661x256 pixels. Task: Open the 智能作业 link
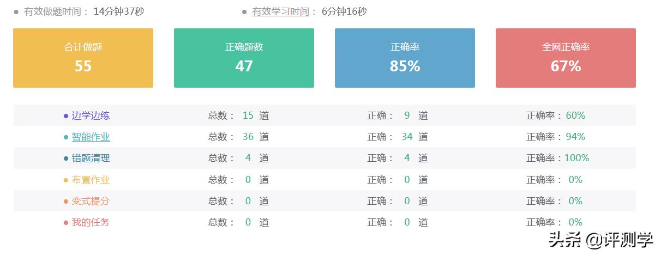click(x=91, y=137)
